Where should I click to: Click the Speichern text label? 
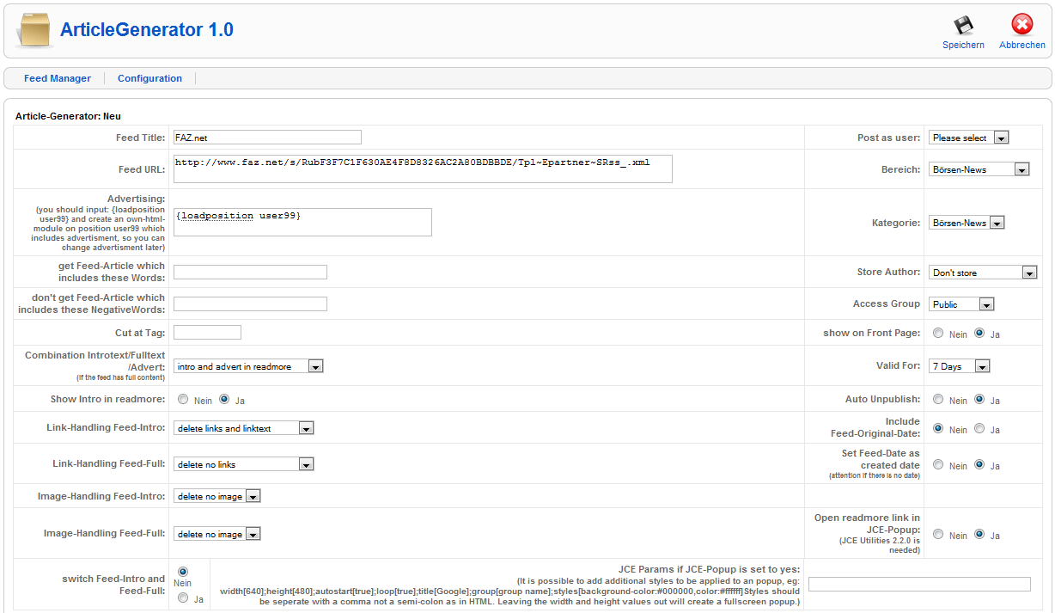(963, 45)
